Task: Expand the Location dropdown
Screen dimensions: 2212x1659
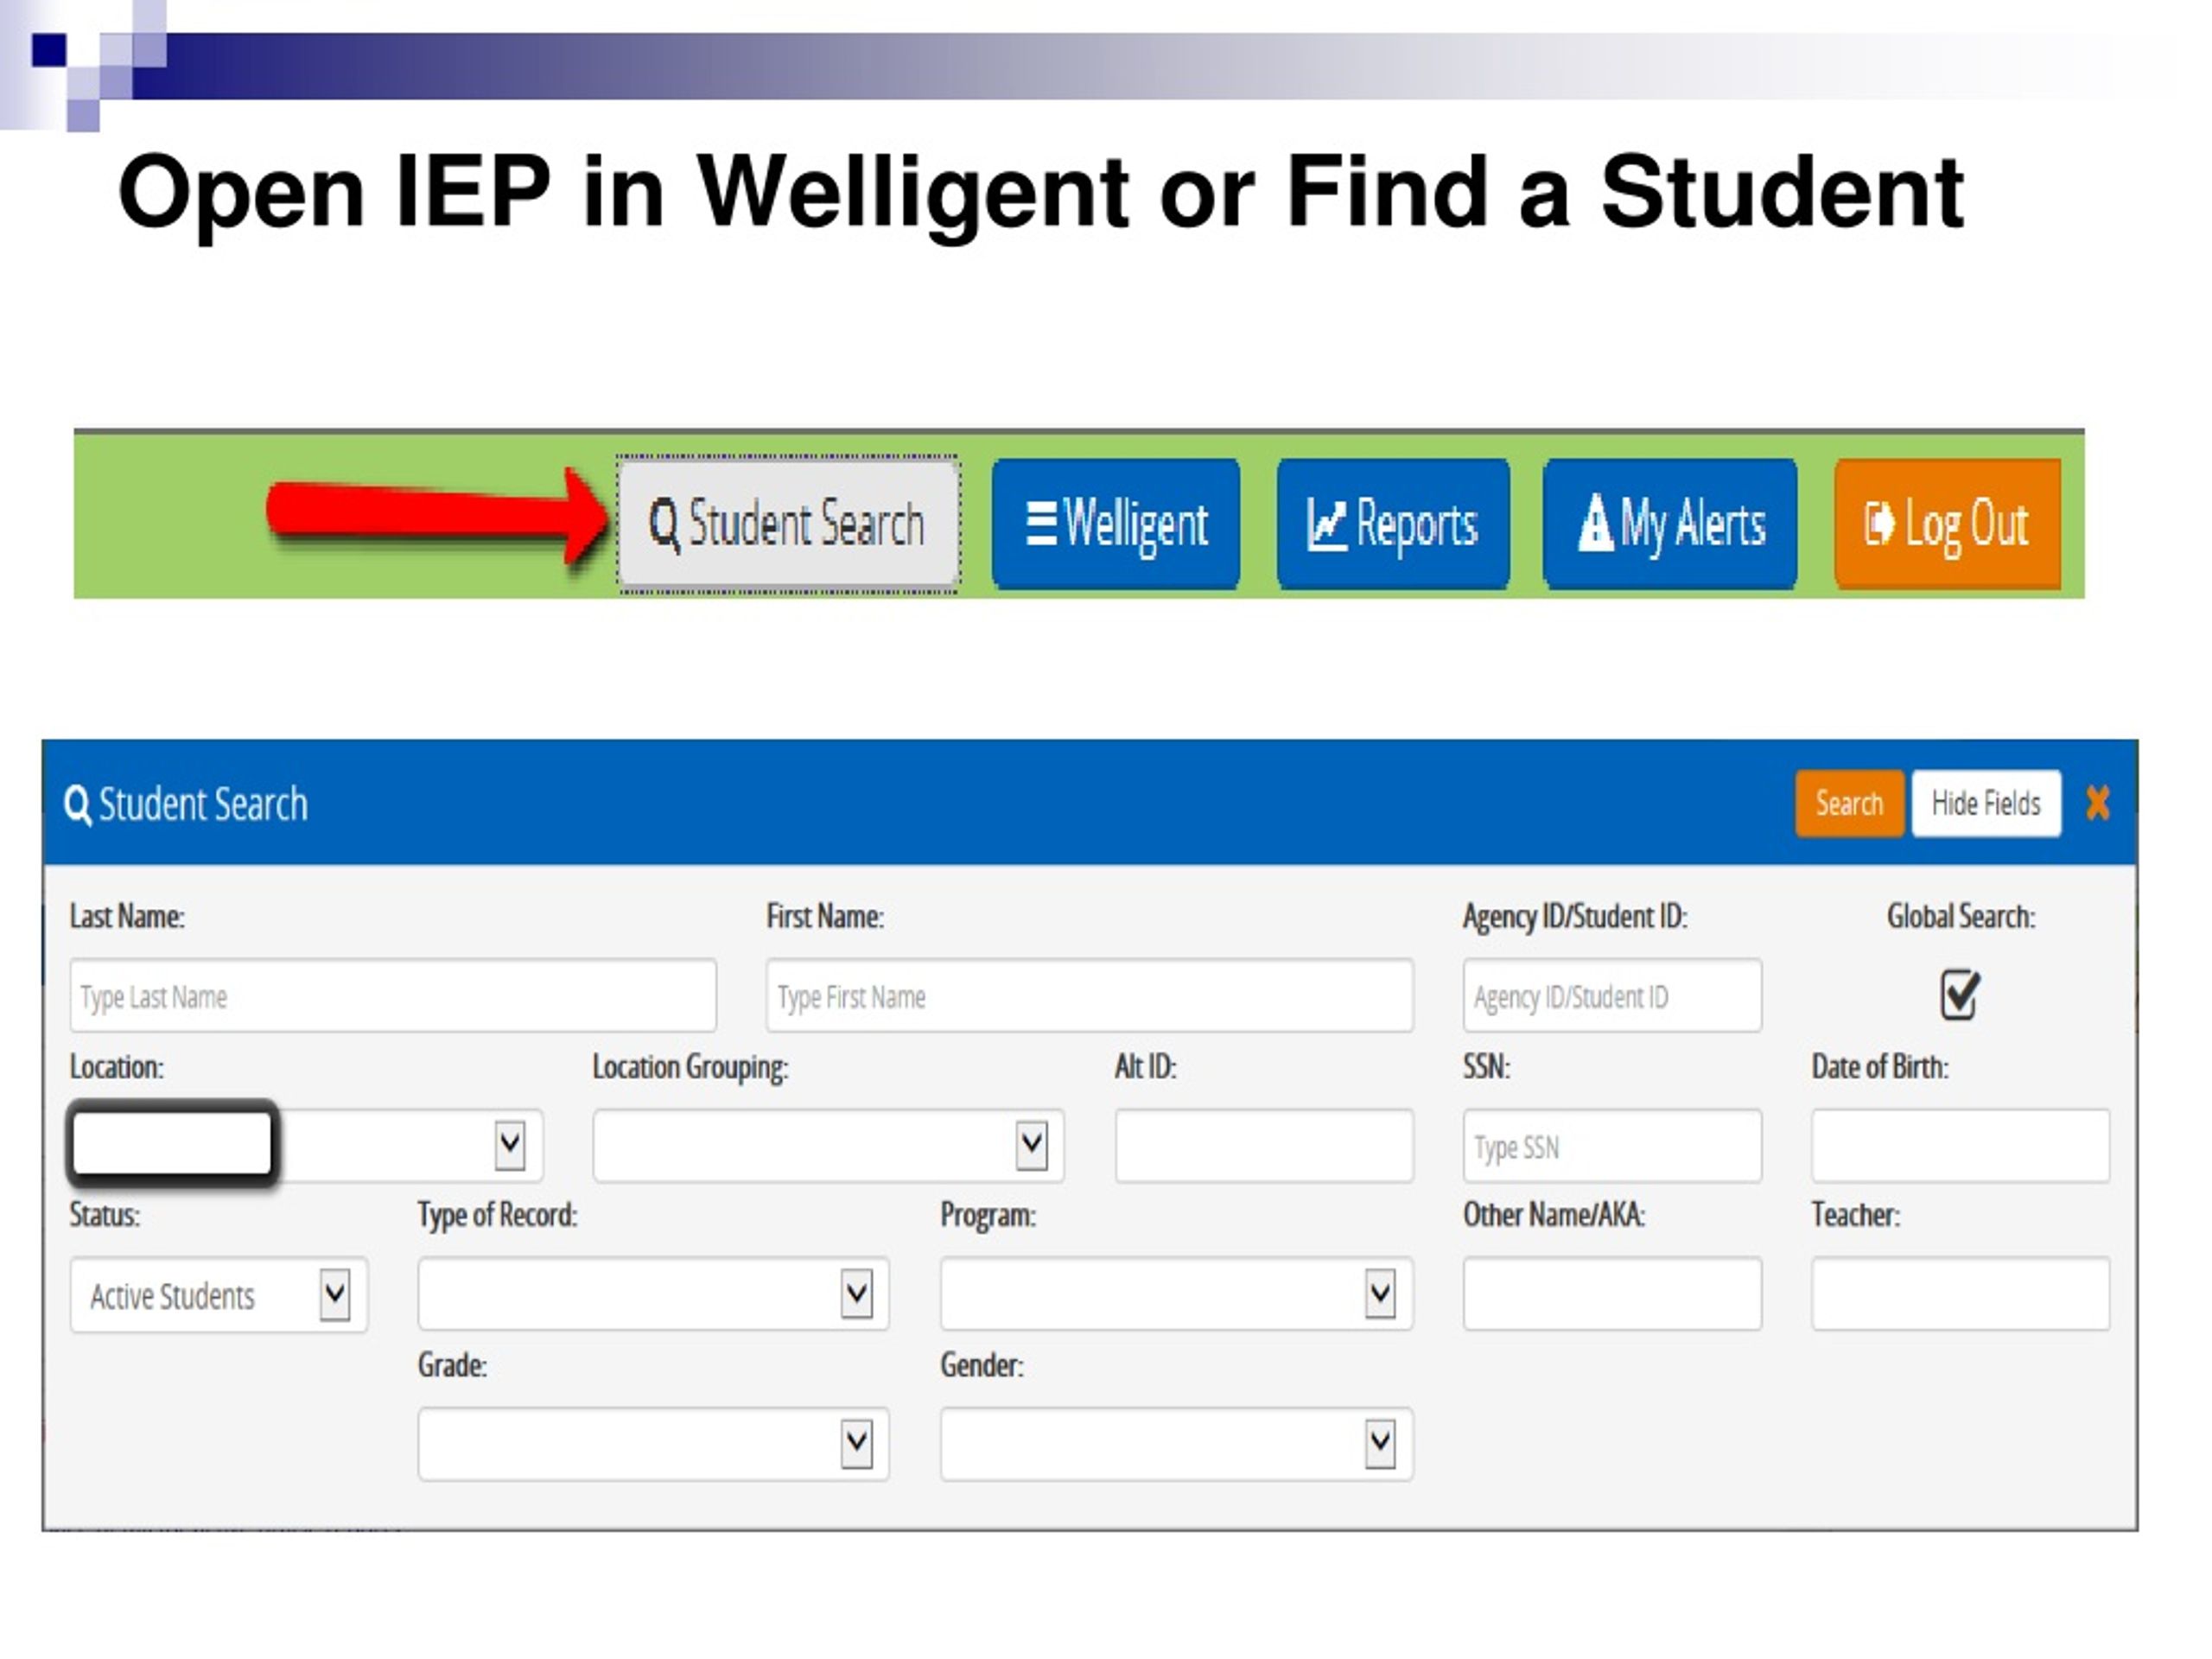Action: (510, 1145)
